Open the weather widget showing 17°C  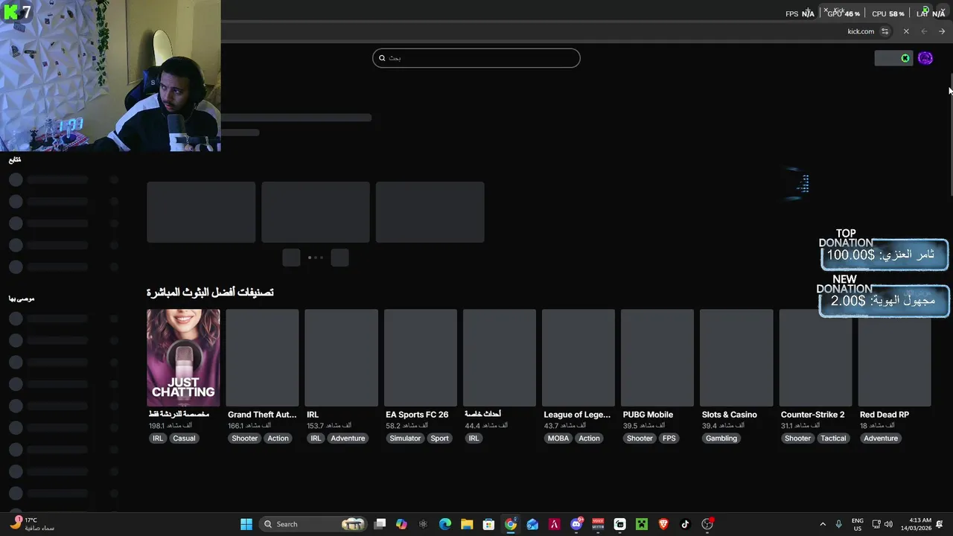(34, 524)
